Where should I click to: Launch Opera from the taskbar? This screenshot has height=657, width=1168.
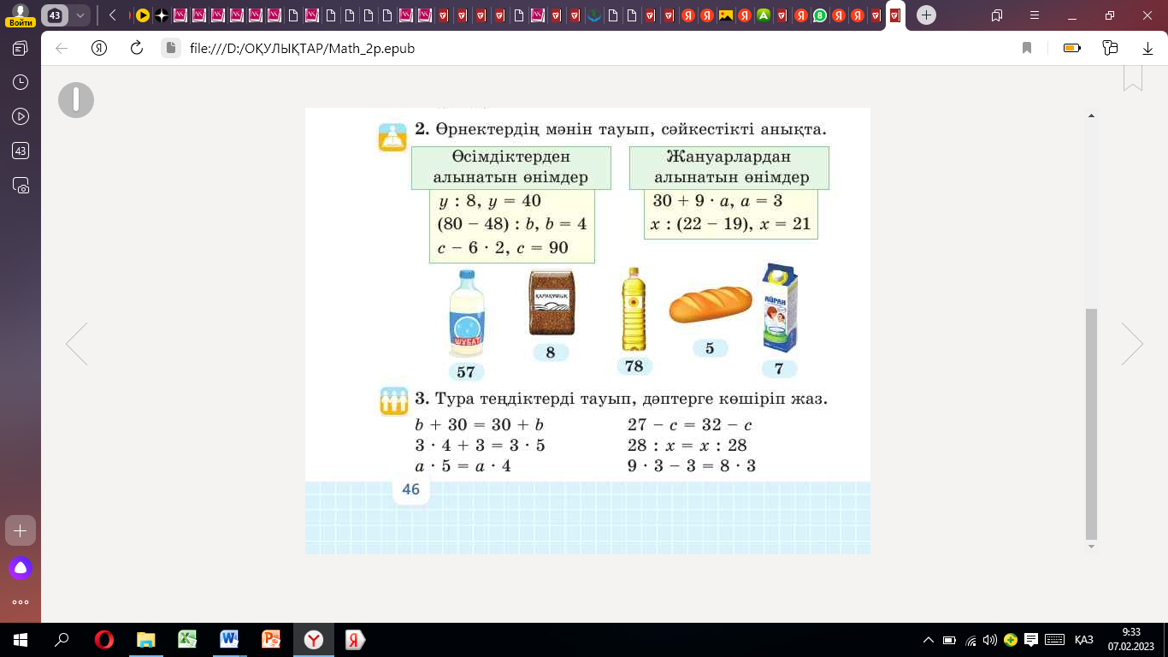(x=104, y=640)
